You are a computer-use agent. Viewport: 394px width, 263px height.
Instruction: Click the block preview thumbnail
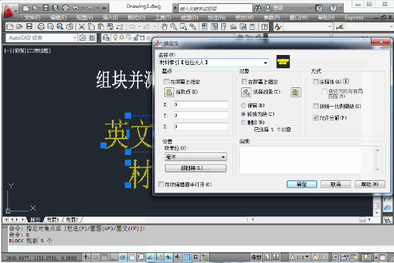tap(283, 62)
